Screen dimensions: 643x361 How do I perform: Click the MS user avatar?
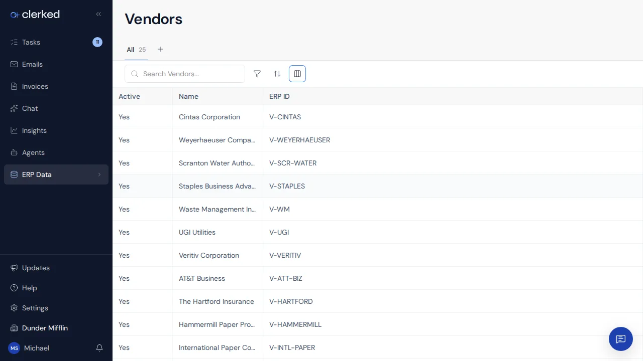[14, 348]
